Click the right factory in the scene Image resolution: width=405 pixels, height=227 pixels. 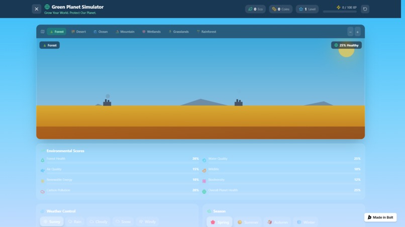coord(238,102)
